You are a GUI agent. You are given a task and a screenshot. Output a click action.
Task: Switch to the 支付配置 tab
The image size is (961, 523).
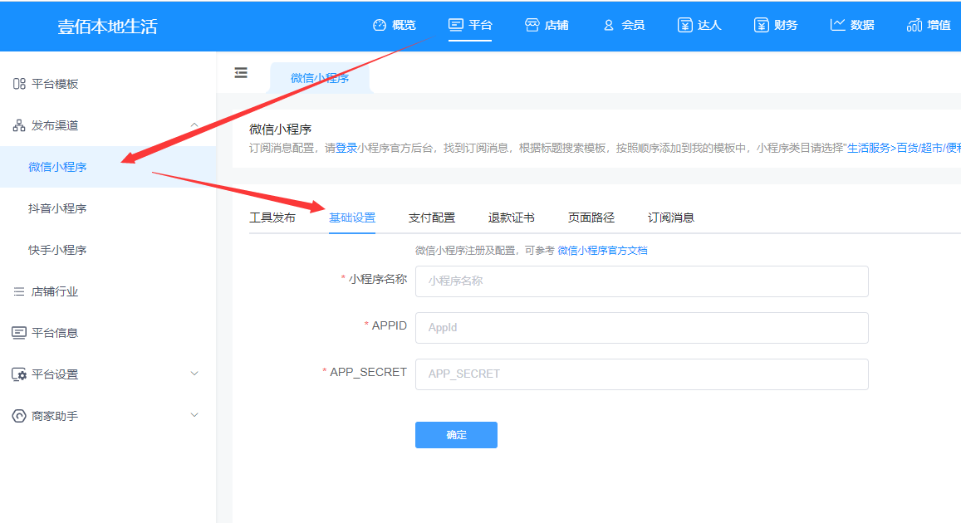pyautogui.click(x=431, y=218)
